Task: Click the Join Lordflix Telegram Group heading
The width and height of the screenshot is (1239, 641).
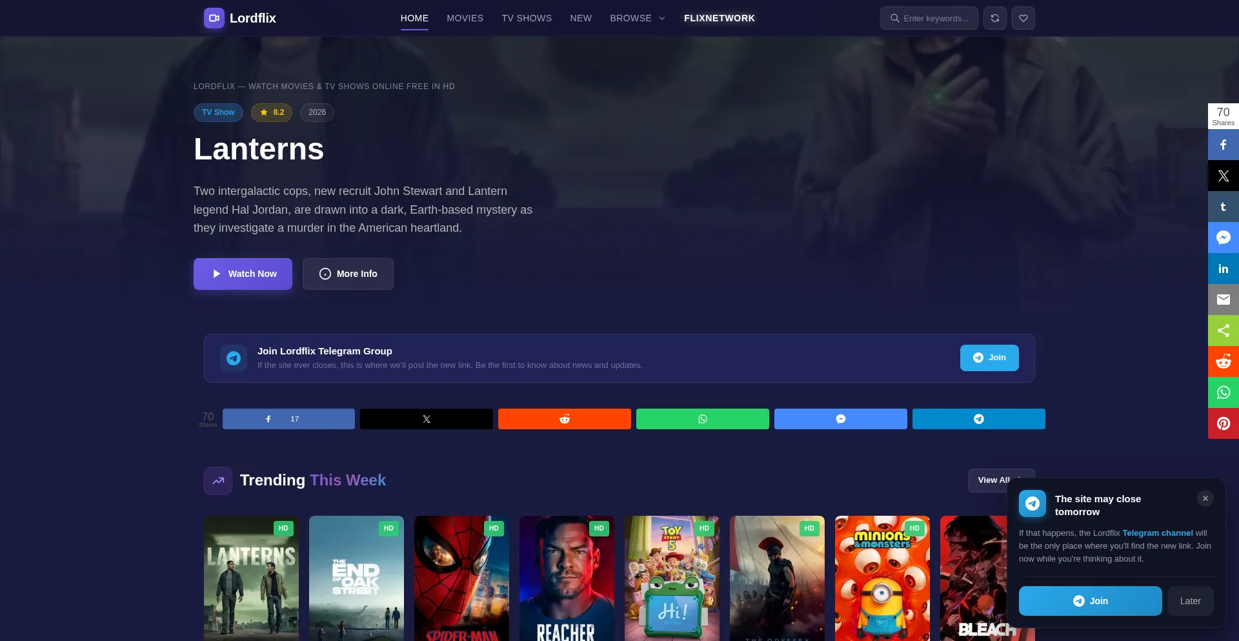Action: click(x=325, y=351)
